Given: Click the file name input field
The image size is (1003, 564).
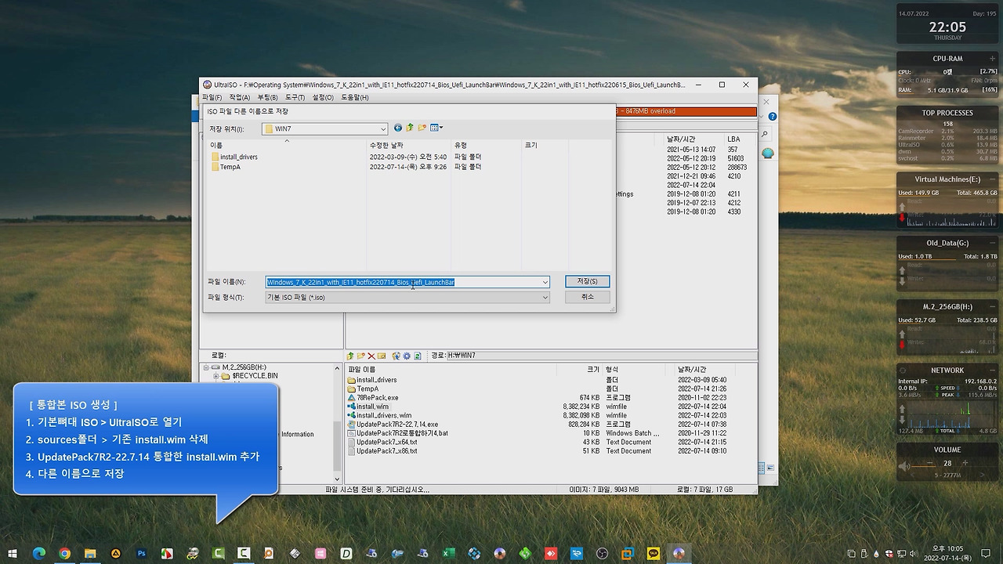Looking at the screenshot, I should point(403,282).
